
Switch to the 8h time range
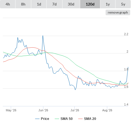[23, 4]
